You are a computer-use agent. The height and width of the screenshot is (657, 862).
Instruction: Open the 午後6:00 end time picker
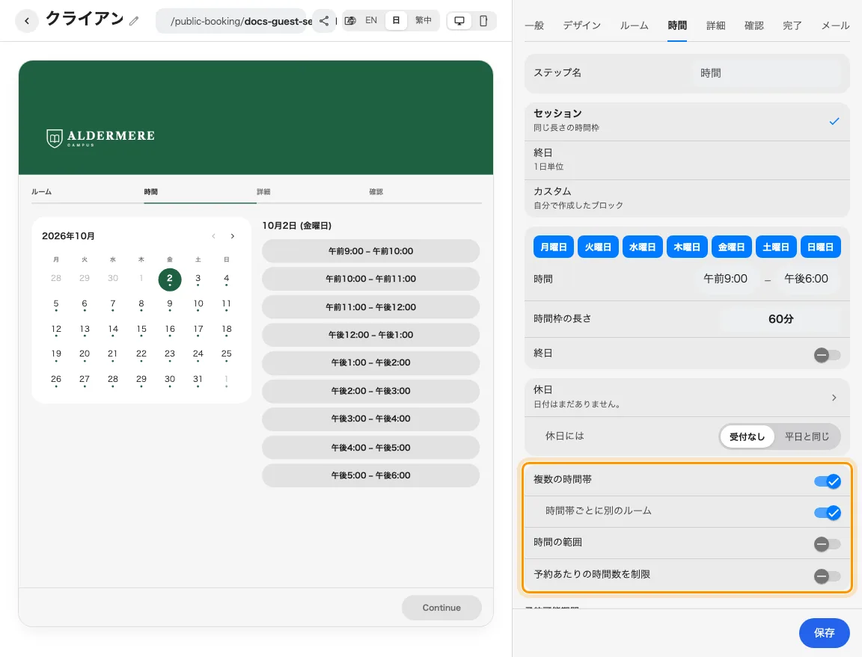click(806, 279)
